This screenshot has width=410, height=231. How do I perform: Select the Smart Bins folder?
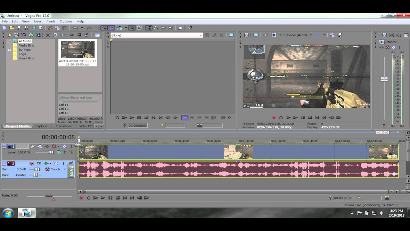[26, 58]
